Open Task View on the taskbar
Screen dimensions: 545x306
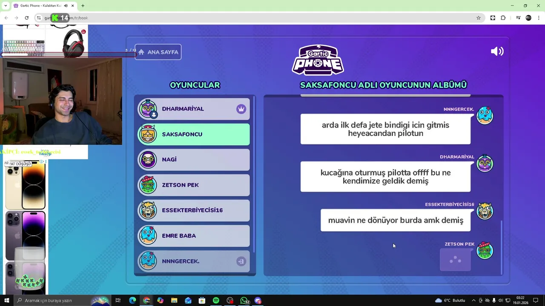118,300
